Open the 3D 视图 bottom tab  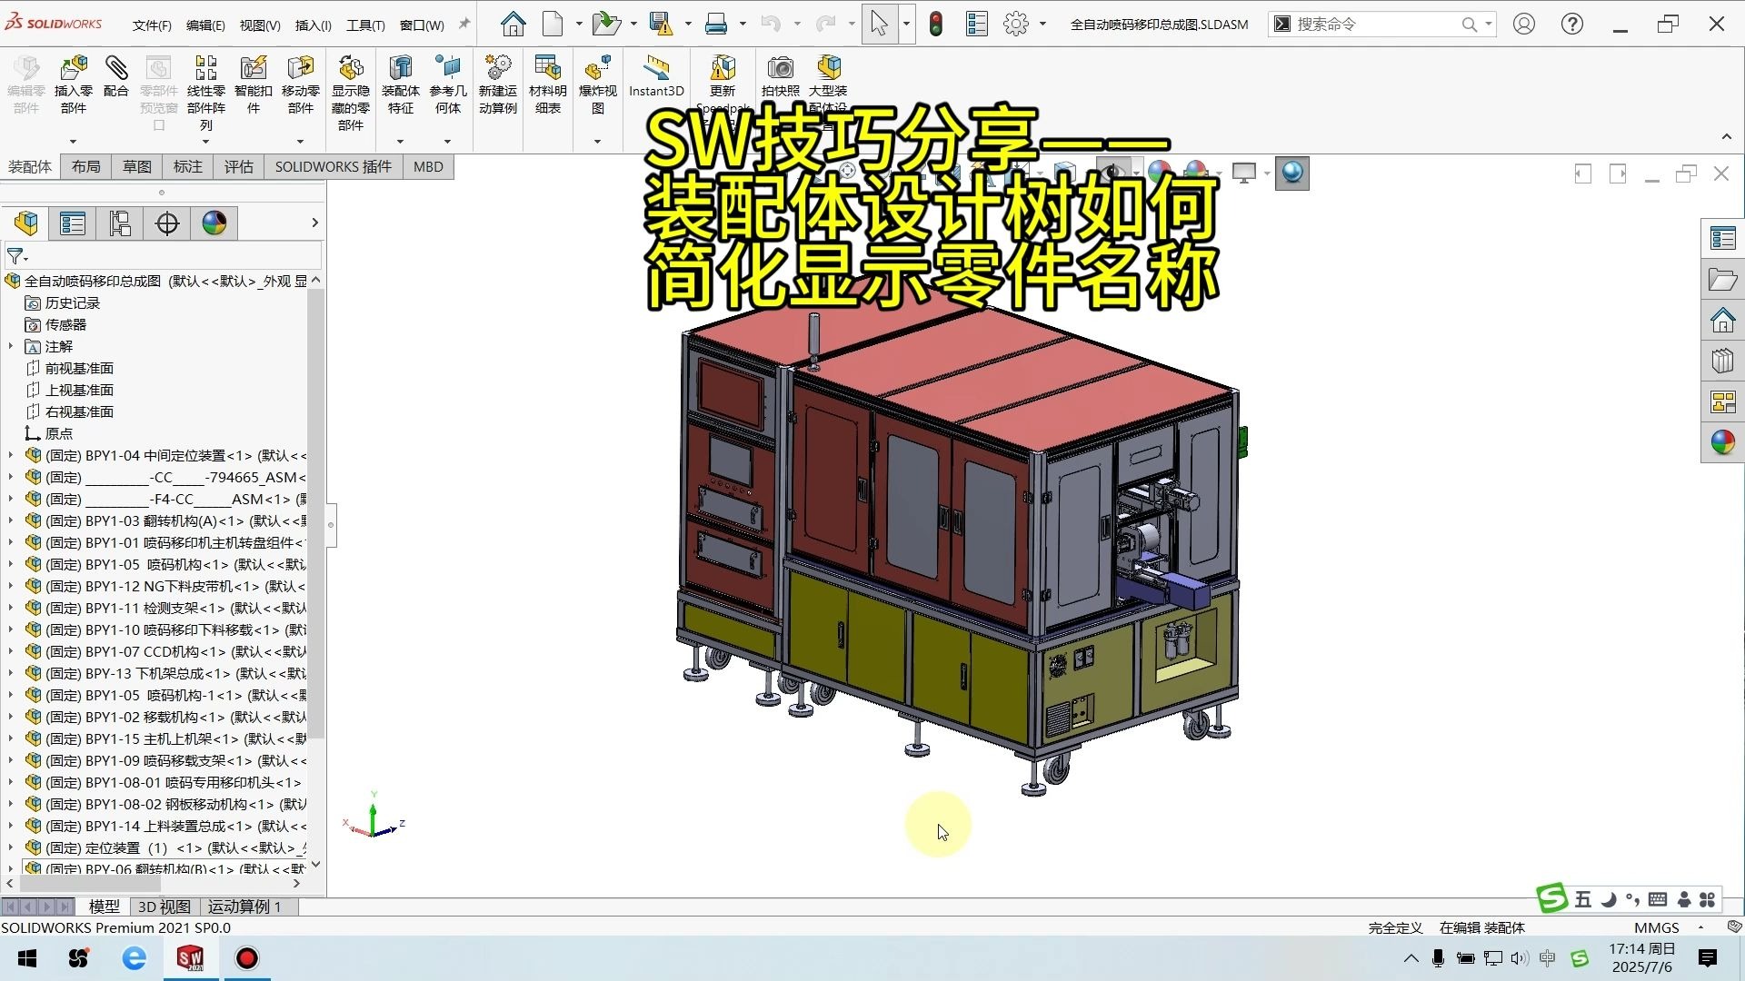165,907
